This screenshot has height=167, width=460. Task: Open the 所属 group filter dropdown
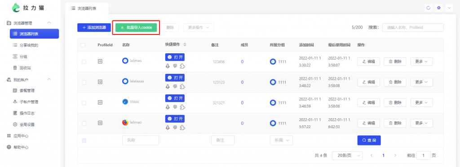pyautogui.click(x=281, y=141)
